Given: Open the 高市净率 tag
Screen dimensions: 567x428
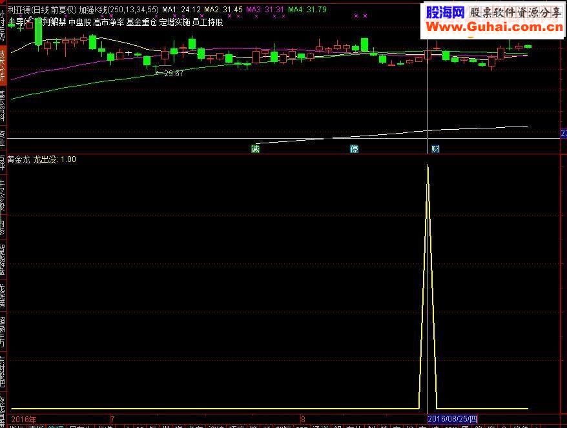Looking at the screenshot, I should (108, 23).
